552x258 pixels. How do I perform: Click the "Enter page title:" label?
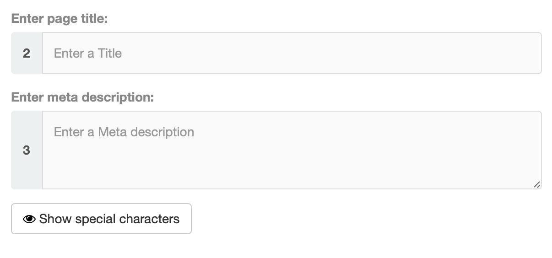coord(60,19)
